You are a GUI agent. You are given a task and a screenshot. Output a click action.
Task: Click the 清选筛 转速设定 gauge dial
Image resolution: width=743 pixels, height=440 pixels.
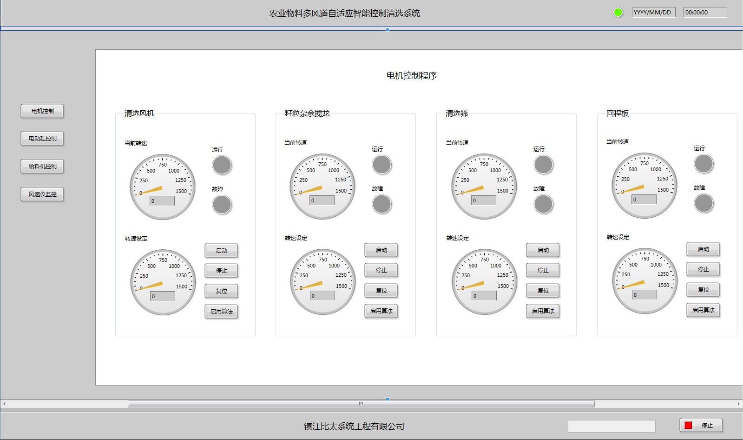[485, 282]
